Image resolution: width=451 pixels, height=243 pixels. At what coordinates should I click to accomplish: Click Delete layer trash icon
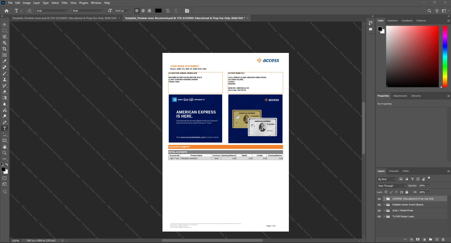[443, 239]
